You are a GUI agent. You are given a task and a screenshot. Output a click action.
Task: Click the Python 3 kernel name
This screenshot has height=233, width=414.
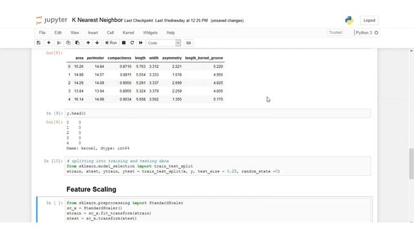(364, 33)
